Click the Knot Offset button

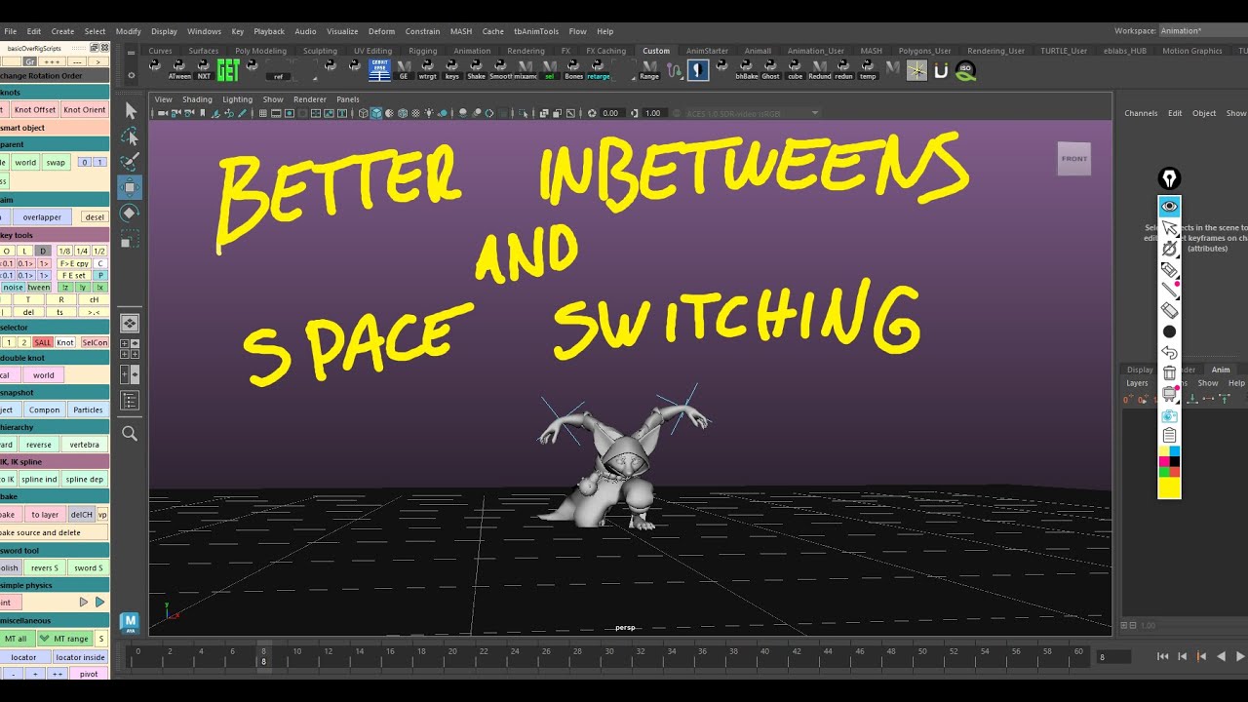click(x=35, y=110)
